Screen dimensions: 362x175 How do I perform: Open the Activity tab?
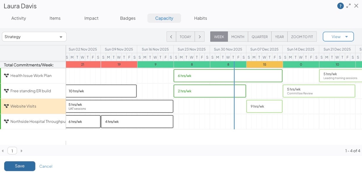point(18,18)
